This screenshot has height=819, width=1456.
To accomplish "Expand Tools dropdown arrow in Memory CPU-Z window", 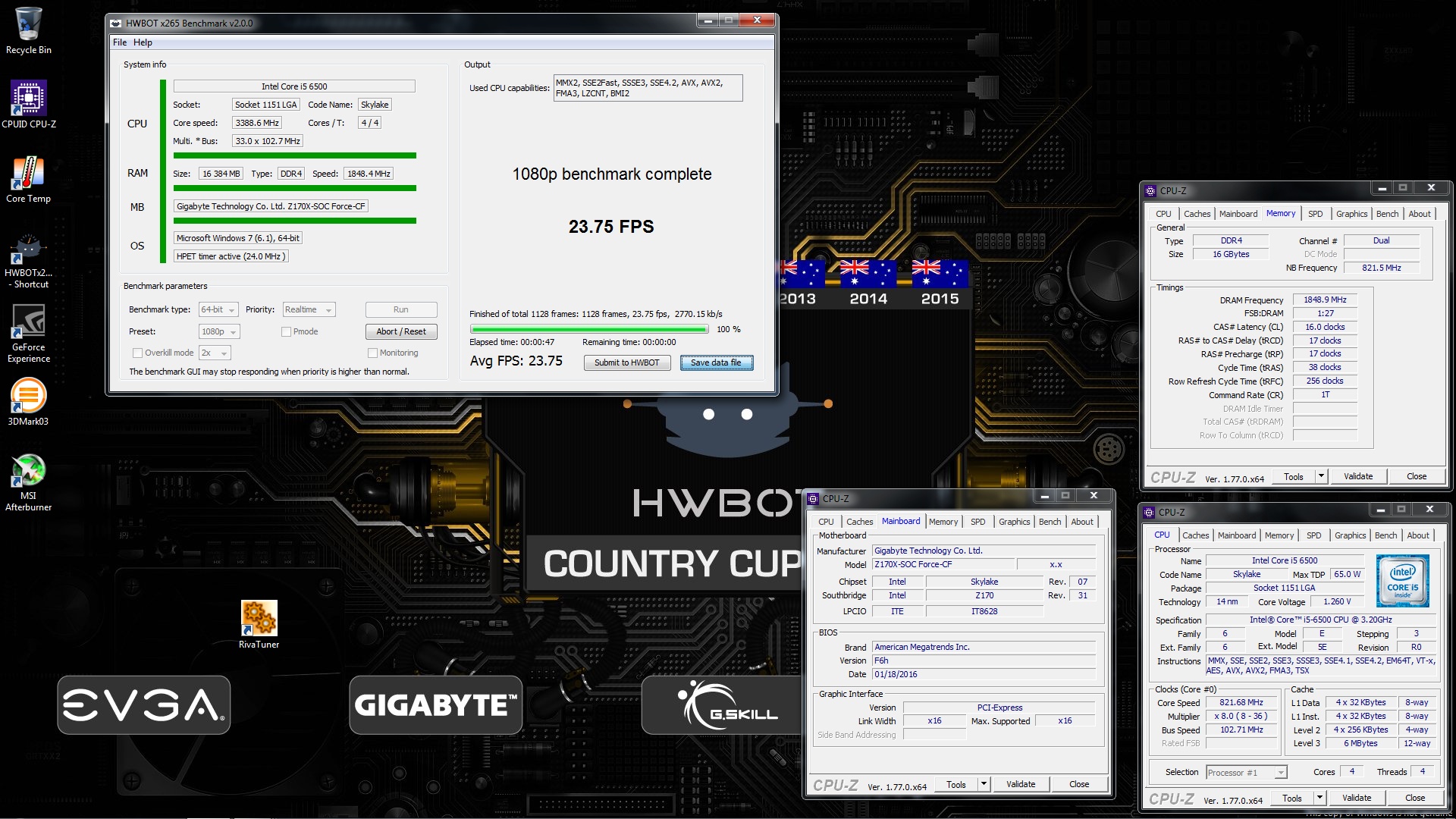I will point(1321,476).
